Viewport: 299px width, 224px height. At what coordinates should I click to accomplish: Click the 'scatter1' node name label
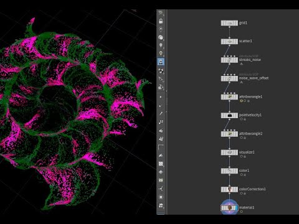coord(245,41)
